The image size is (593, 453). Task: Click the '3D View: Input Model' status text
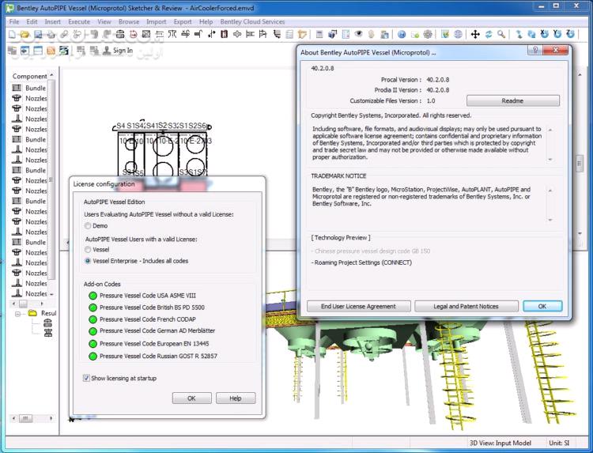pos(500,443)
